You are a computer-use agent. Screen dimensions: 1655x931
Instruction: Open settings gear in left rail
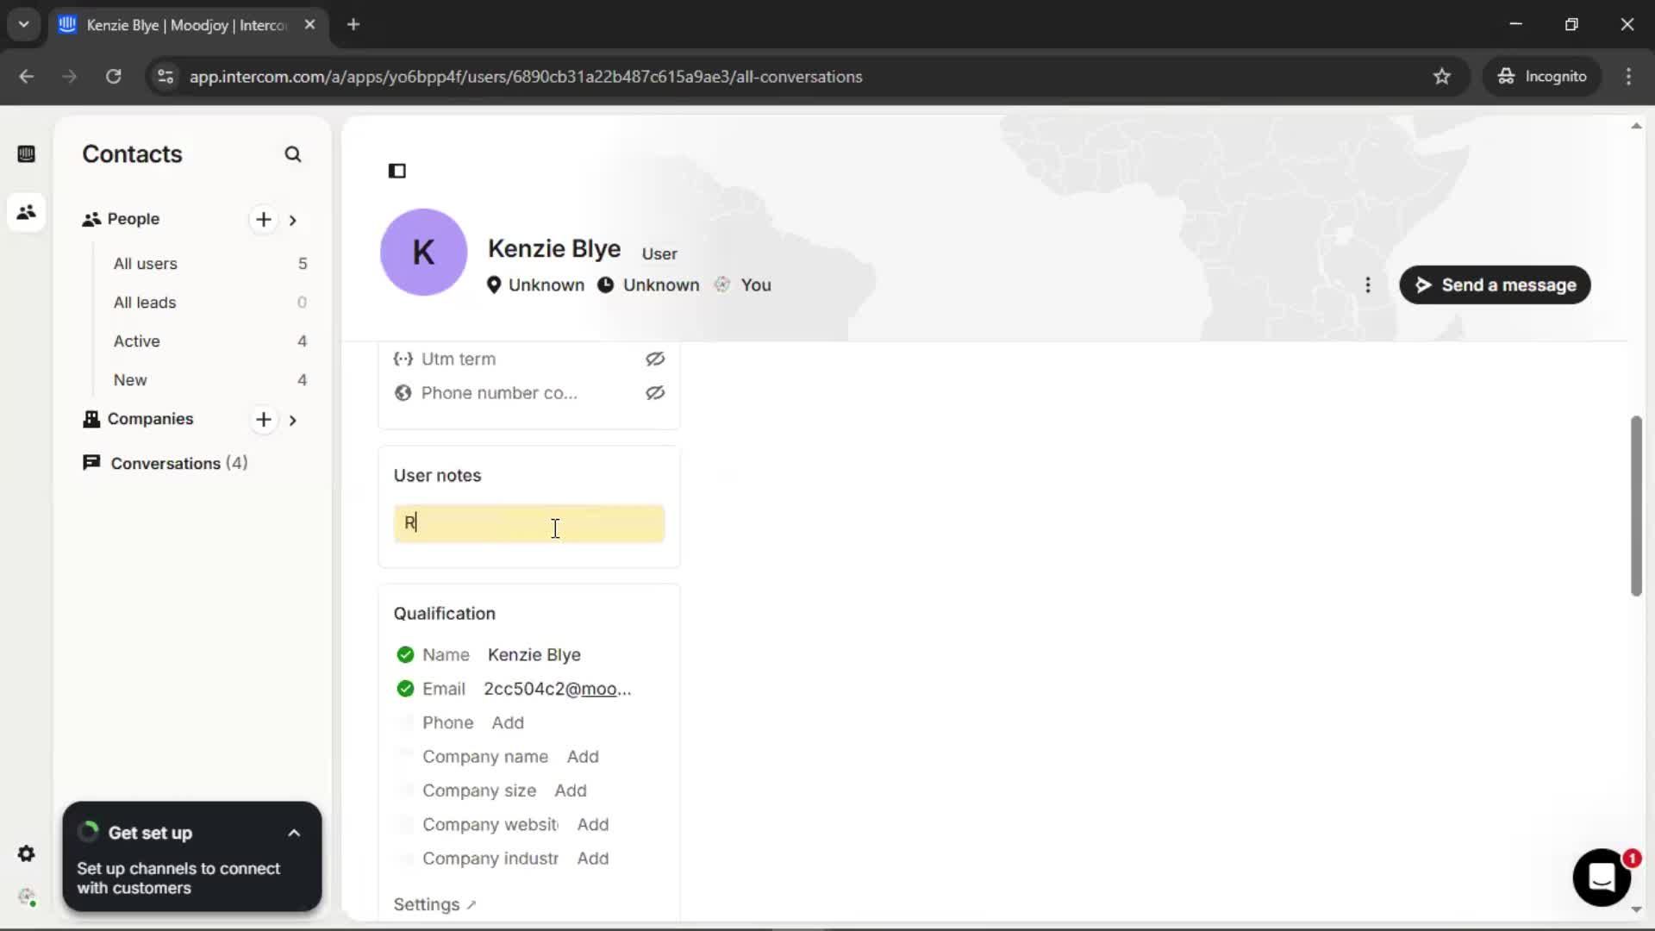click(26, 853)
